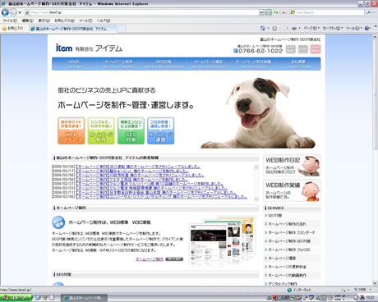Click the red Stop loading icon

pos(283,12)
